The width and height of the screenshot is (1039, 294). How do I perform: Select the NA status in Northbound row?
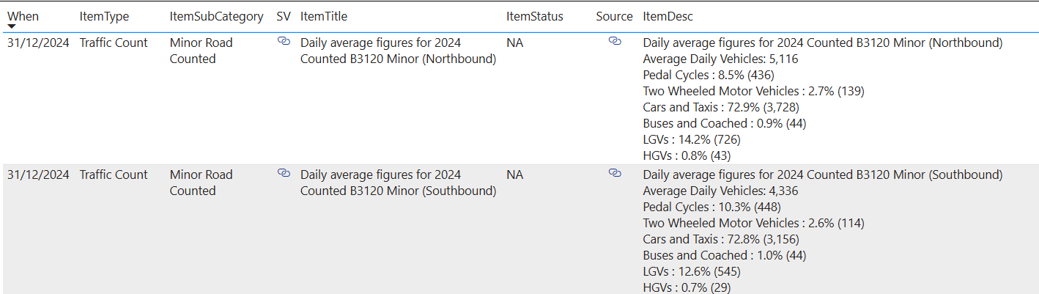tap(514, 43)
